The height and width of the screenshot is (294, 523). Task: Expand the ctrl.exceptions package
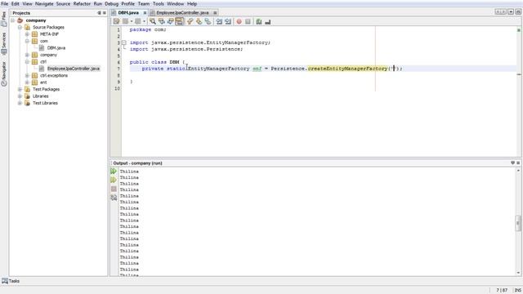(x=27, y=75)
